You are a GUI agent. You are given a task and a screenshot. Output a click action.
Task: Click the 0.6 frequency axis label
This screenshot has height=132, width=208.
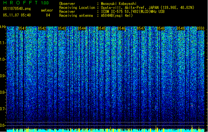3,125
